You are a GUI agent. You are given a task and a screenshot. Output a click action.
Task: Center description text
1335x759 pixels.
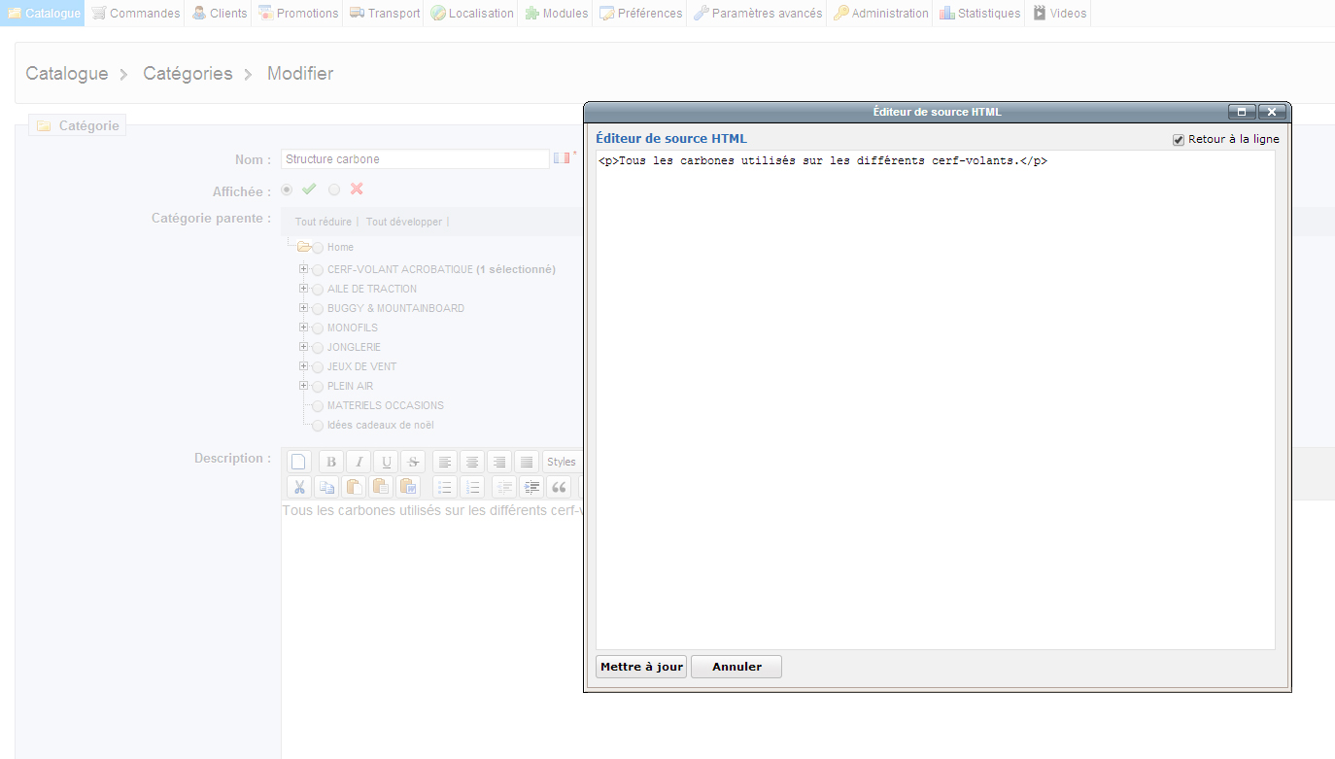tap(471, 462)
